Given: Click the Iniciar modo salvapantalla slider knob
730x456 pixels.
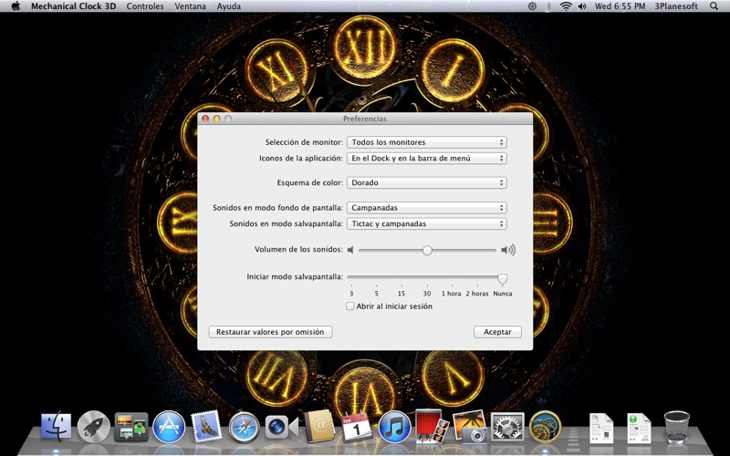Looking at the screenshot, I should click(x=503, y=278).
